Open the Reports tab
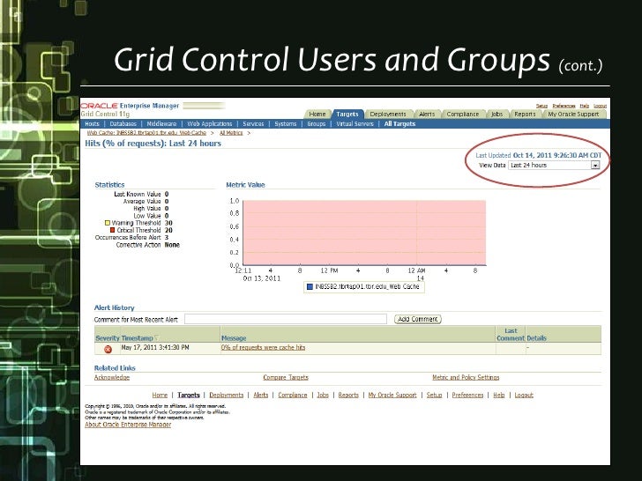Viewport: 642px width, 481px height. 525,115
